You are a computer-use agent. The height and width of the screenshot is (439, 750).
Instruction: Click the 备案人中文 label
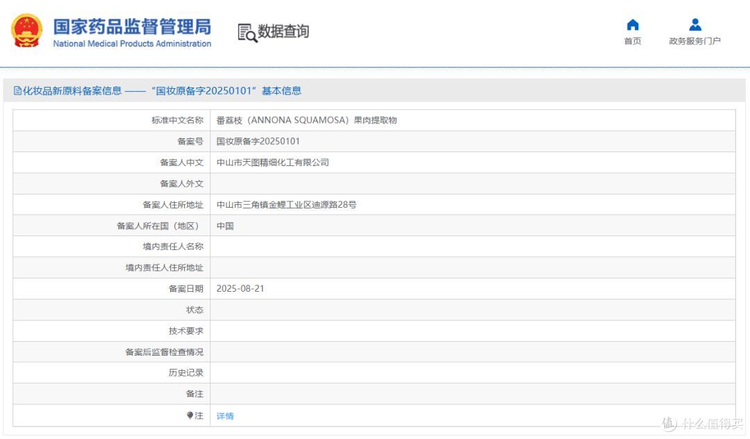click(182, 163)
